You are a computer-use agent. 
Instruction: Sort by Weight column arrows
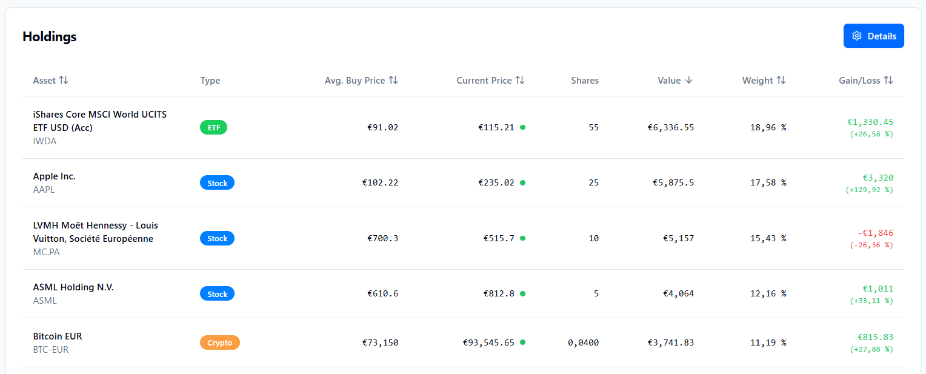click(x=781, y=80)
